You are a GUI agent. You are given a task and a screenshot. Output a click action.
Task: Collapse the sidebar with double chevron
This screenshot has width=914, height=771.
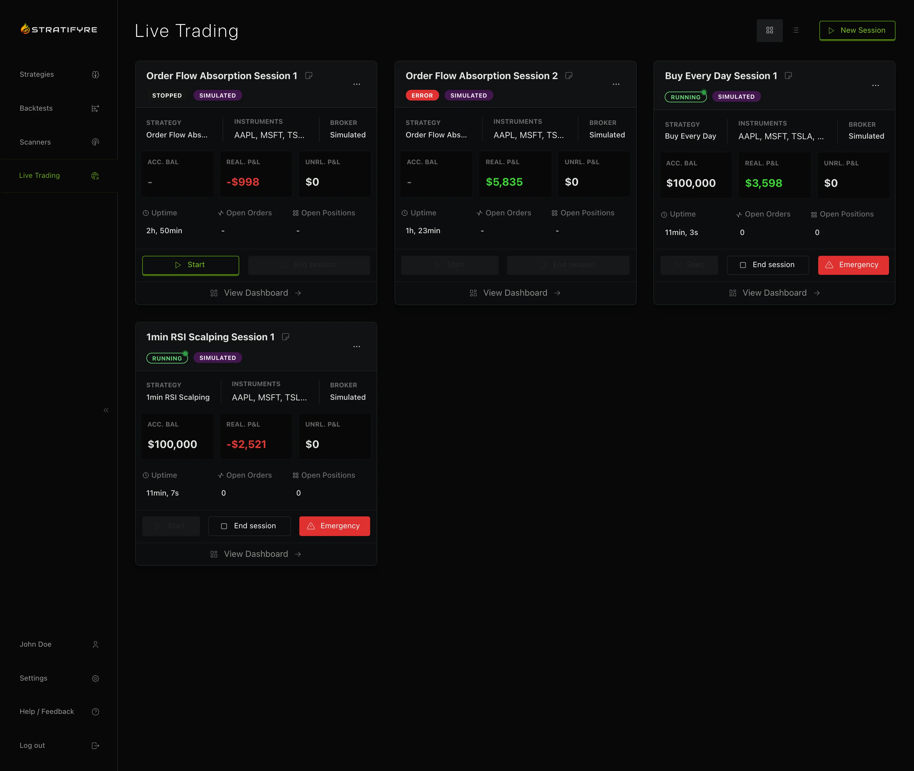coord(106,410)
